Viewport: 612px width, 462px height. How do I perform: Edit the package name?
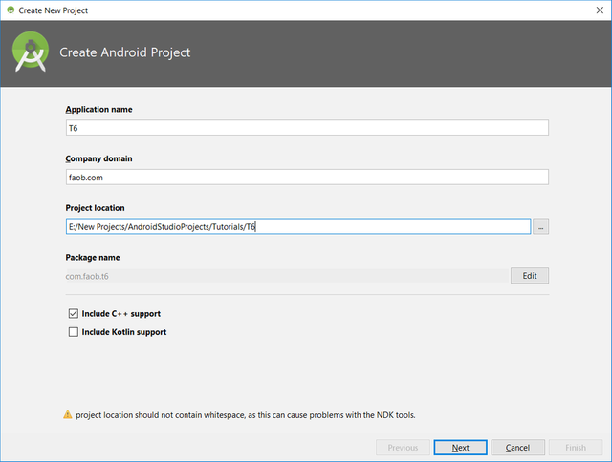[530, 276]
